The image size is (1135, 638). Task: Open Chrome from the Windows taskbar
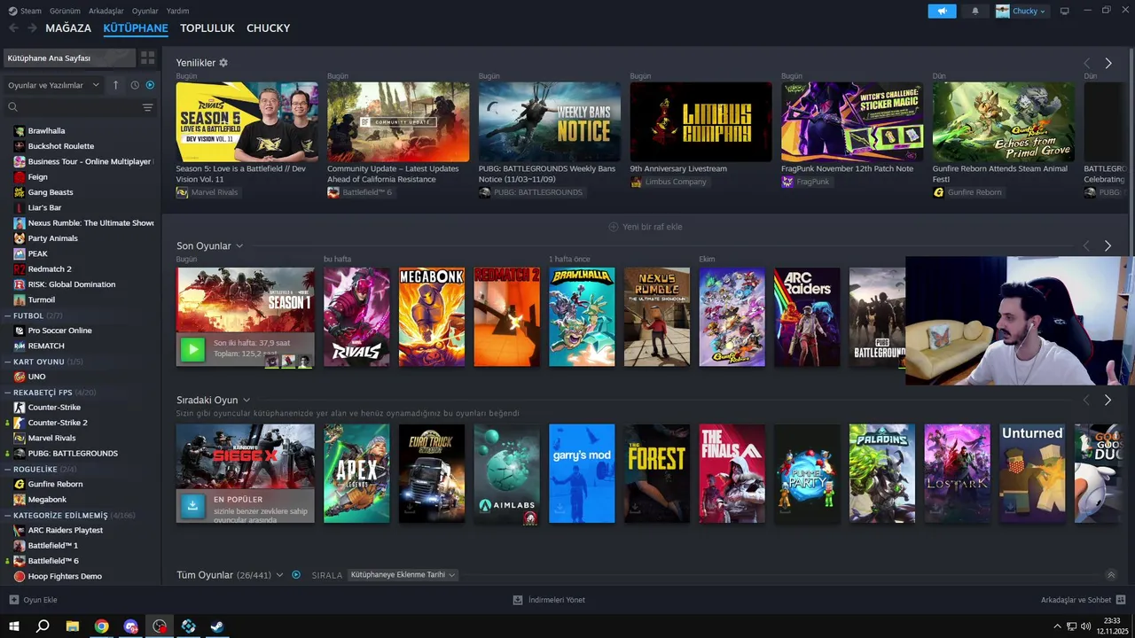(x=101, y=626)
